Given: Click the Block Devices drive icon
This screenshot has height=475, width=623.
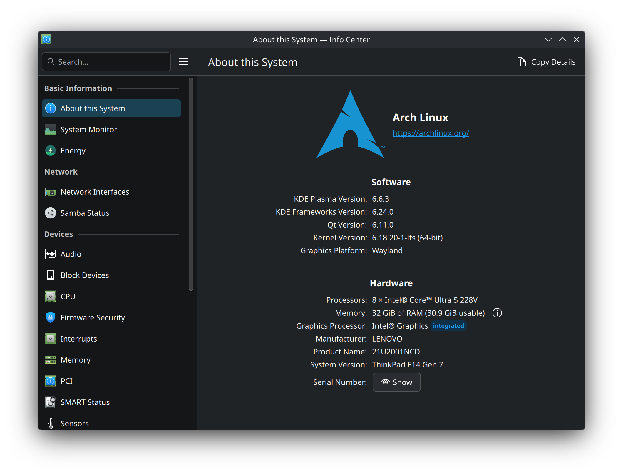Looking at the screenshot, I should tap(51, 275).
